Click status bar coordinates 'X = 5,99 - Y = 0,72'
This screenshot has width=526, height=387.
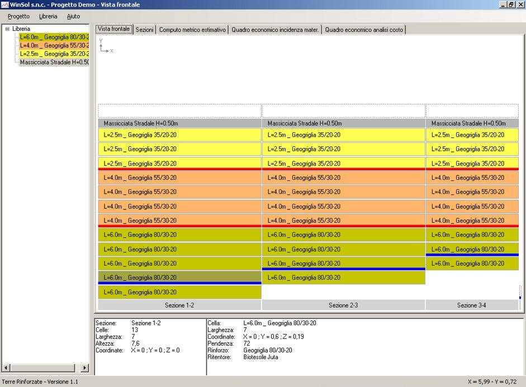pos(492,381)
